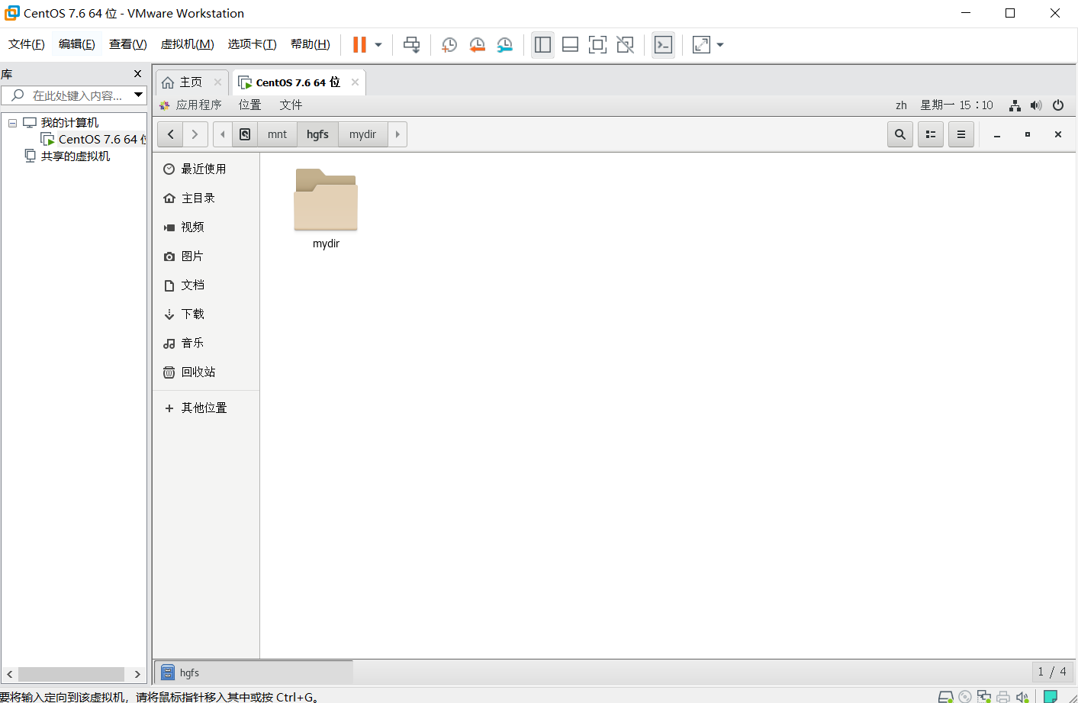
Task: Open the 选项卡(T) menu
Action: (252, 44)
